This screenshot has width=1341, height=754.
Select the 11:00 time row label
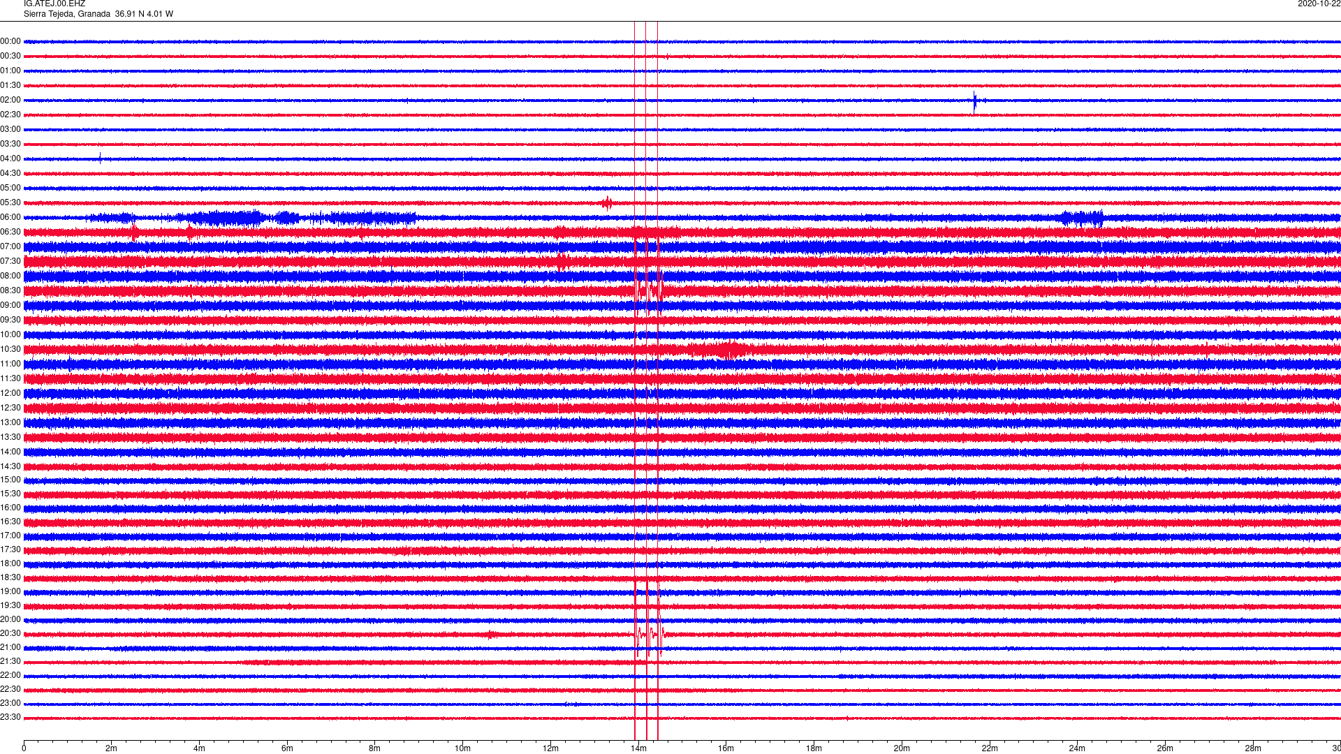click(x=10, y=364)
